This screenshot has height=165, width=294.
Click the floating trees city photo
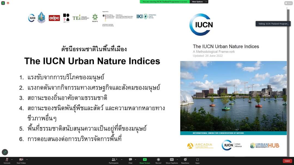234,96
